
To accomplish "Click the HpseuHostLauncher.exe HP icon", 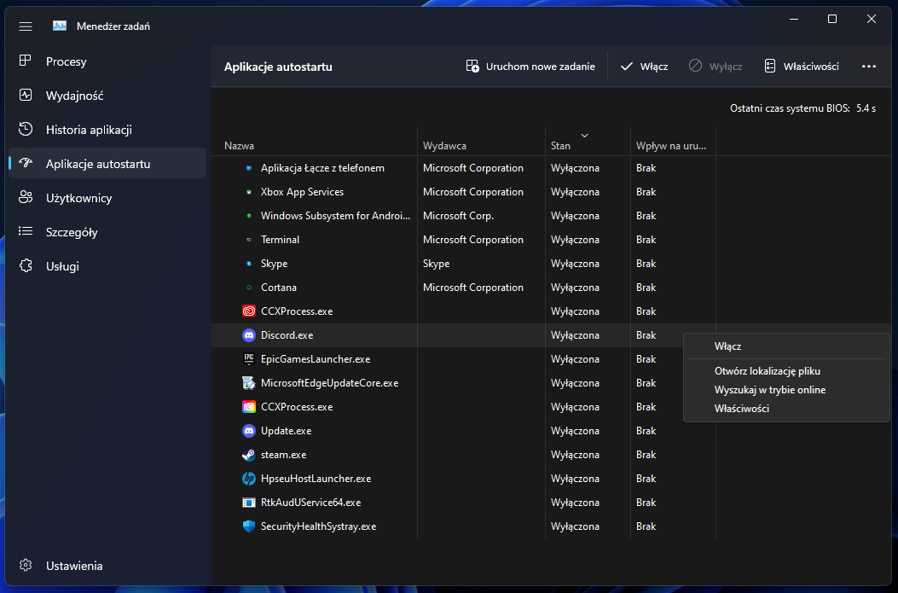I will coord(248,479).
